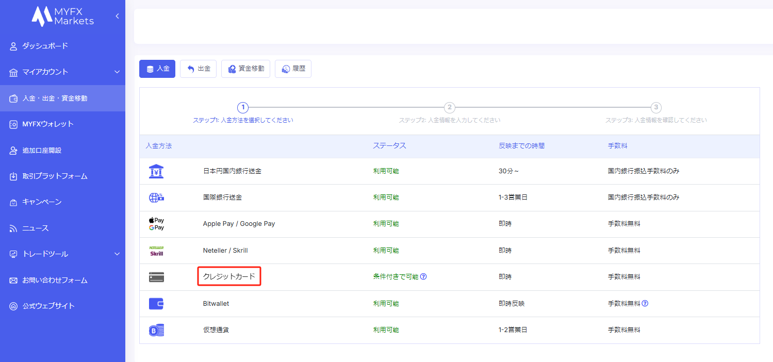The height and width of the screenshot is (362, 773).
Task: Click help icon beside Bitwallet 手数料無料
Action: 645,303
